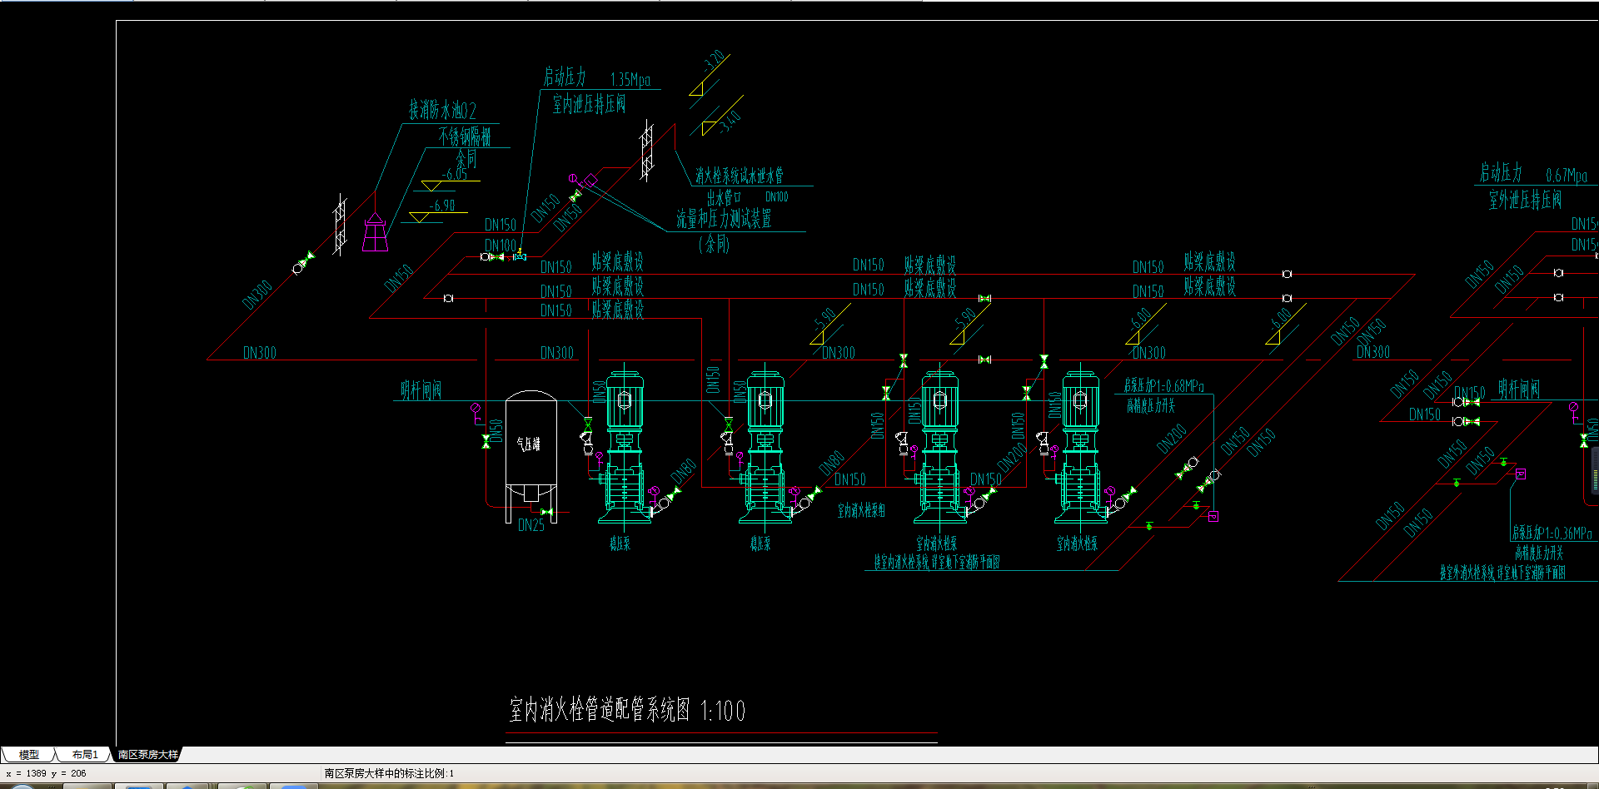Image resolution: width=1599 pixels, height=789 pixels.
Task: Select the 1.35Mpa start pressure value
Action: pyautogui.click(x=630, y=80)
